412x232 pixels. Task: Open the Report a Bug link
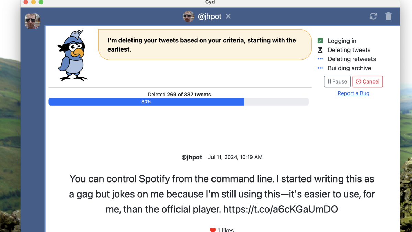point(353,93)
